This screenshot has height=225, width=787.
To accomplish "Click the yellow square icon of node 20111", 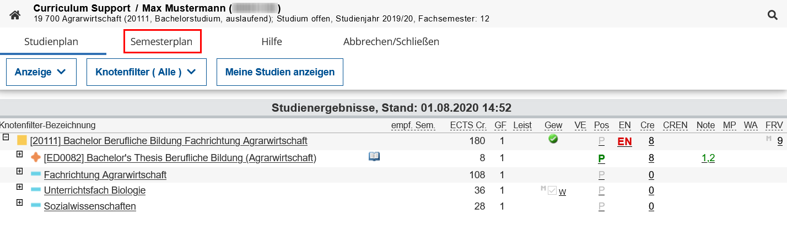I will point(22,141).
